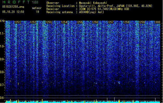163x103 pixels.
Task: Click the 1253 time marker
Action: pos(48,22)
